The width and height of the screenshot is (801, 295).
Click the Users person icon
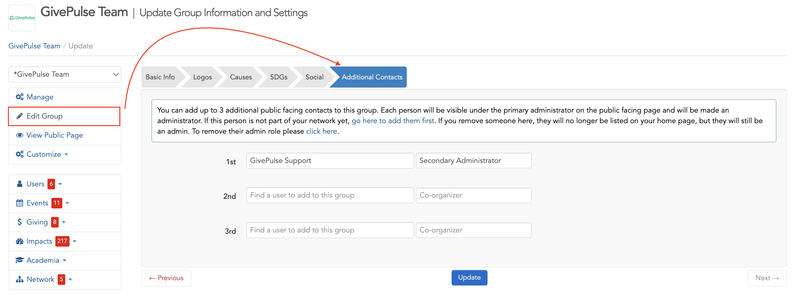click(20, 184)
